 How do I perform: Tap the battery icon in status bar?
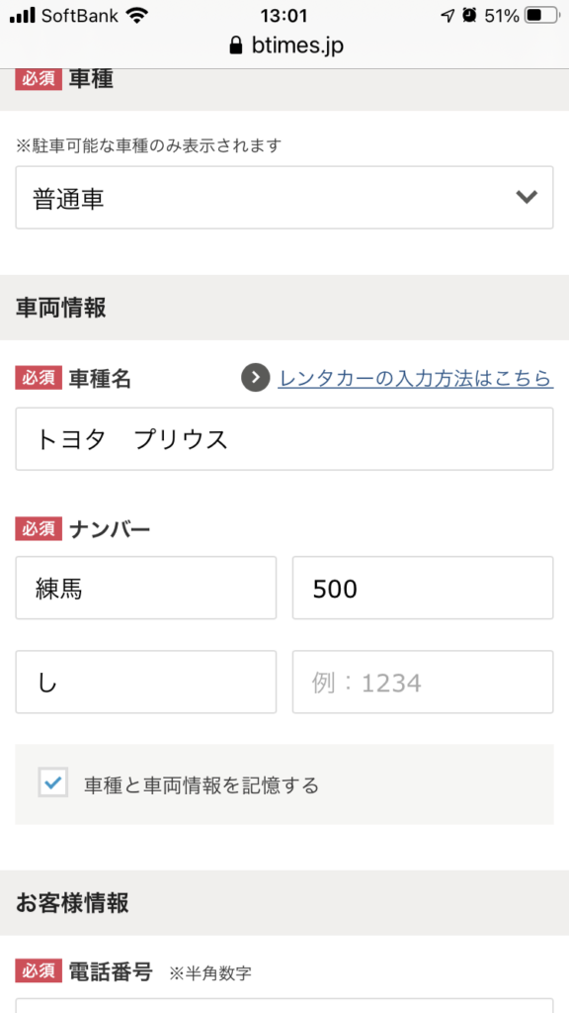point(541,16)
